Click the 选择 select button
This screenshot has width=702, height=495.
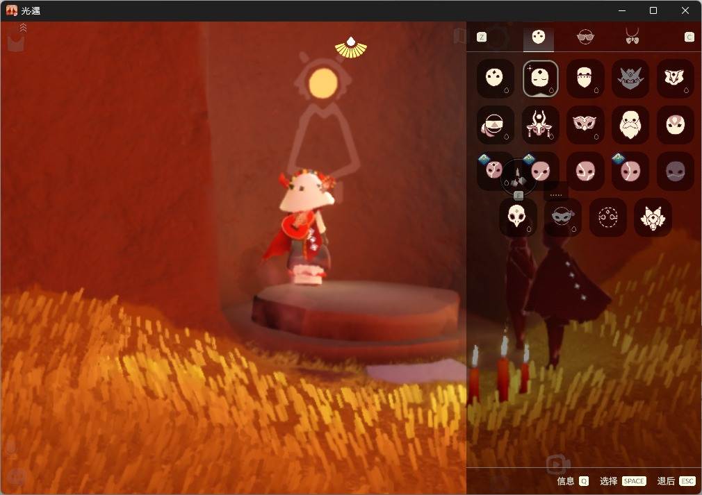623,481
